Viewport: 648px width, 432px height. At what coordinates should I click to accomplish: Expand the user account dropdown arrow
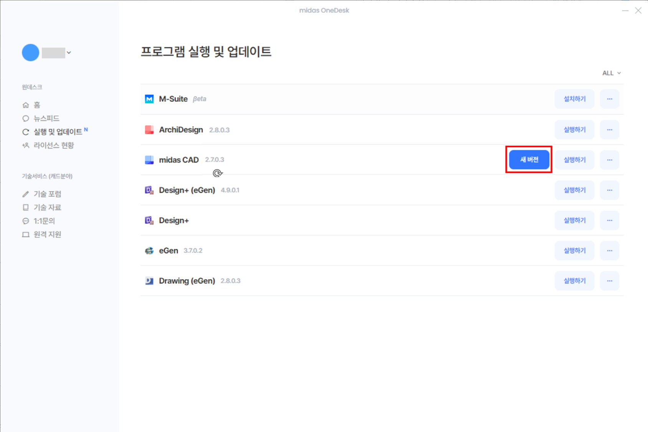click(69, 53)
